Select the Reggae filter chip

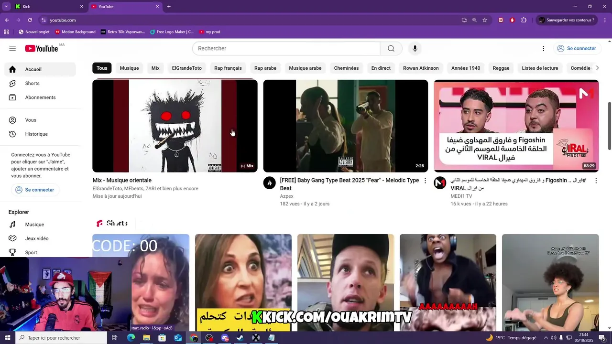(501, 68)
